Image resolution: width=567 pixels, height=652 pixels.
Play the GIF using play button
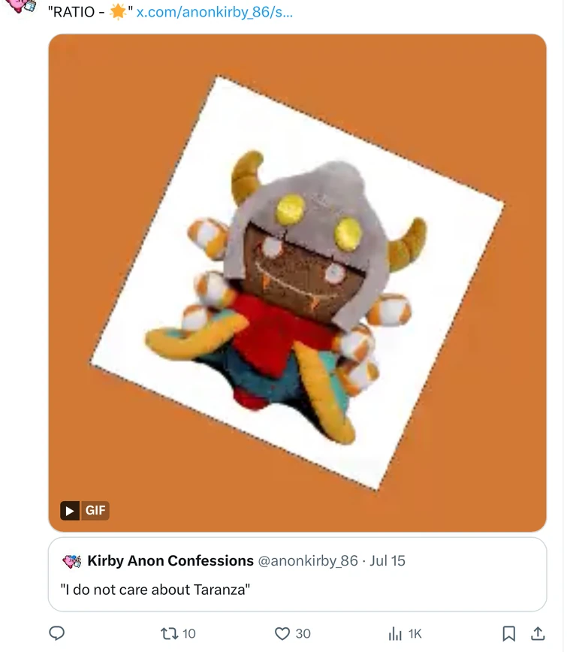coord(70,510)
